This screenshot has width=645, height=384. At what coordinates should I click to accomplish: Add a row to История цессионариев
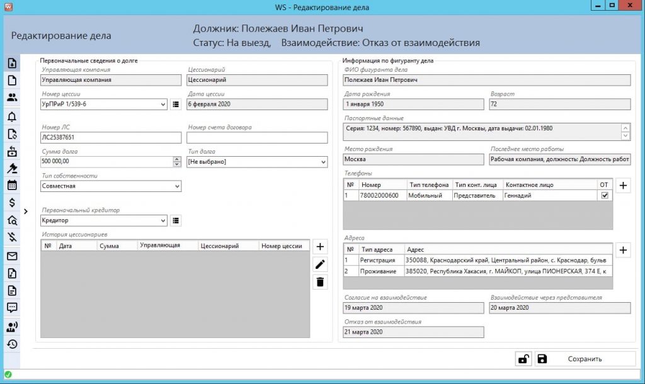320,247
